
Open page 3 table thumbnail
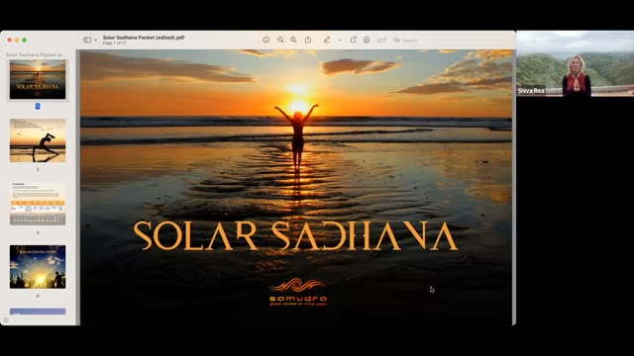38,204
